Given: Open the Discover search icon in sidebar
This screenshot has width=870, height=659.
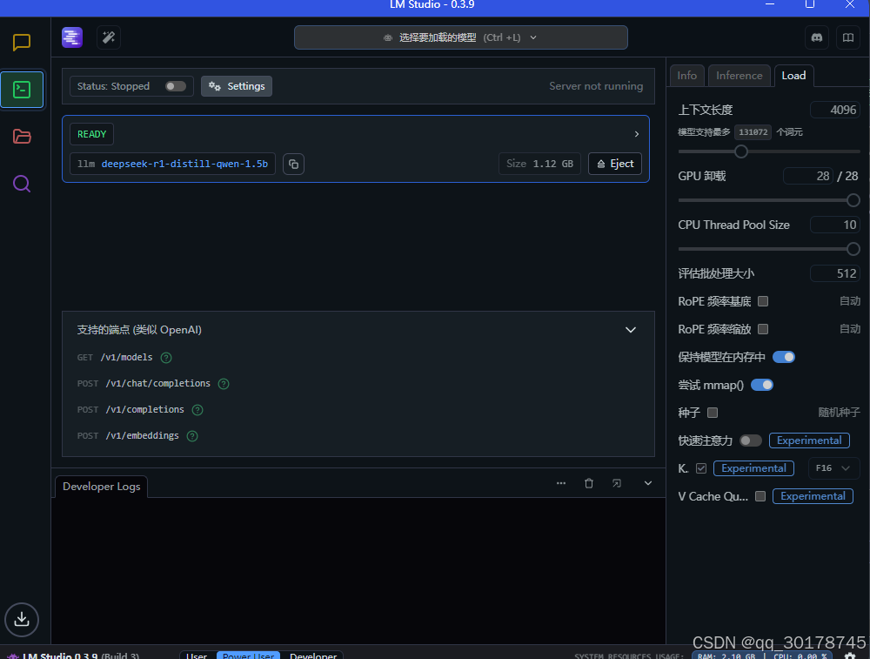Looking at the screenshot, I should pos(22,184).
